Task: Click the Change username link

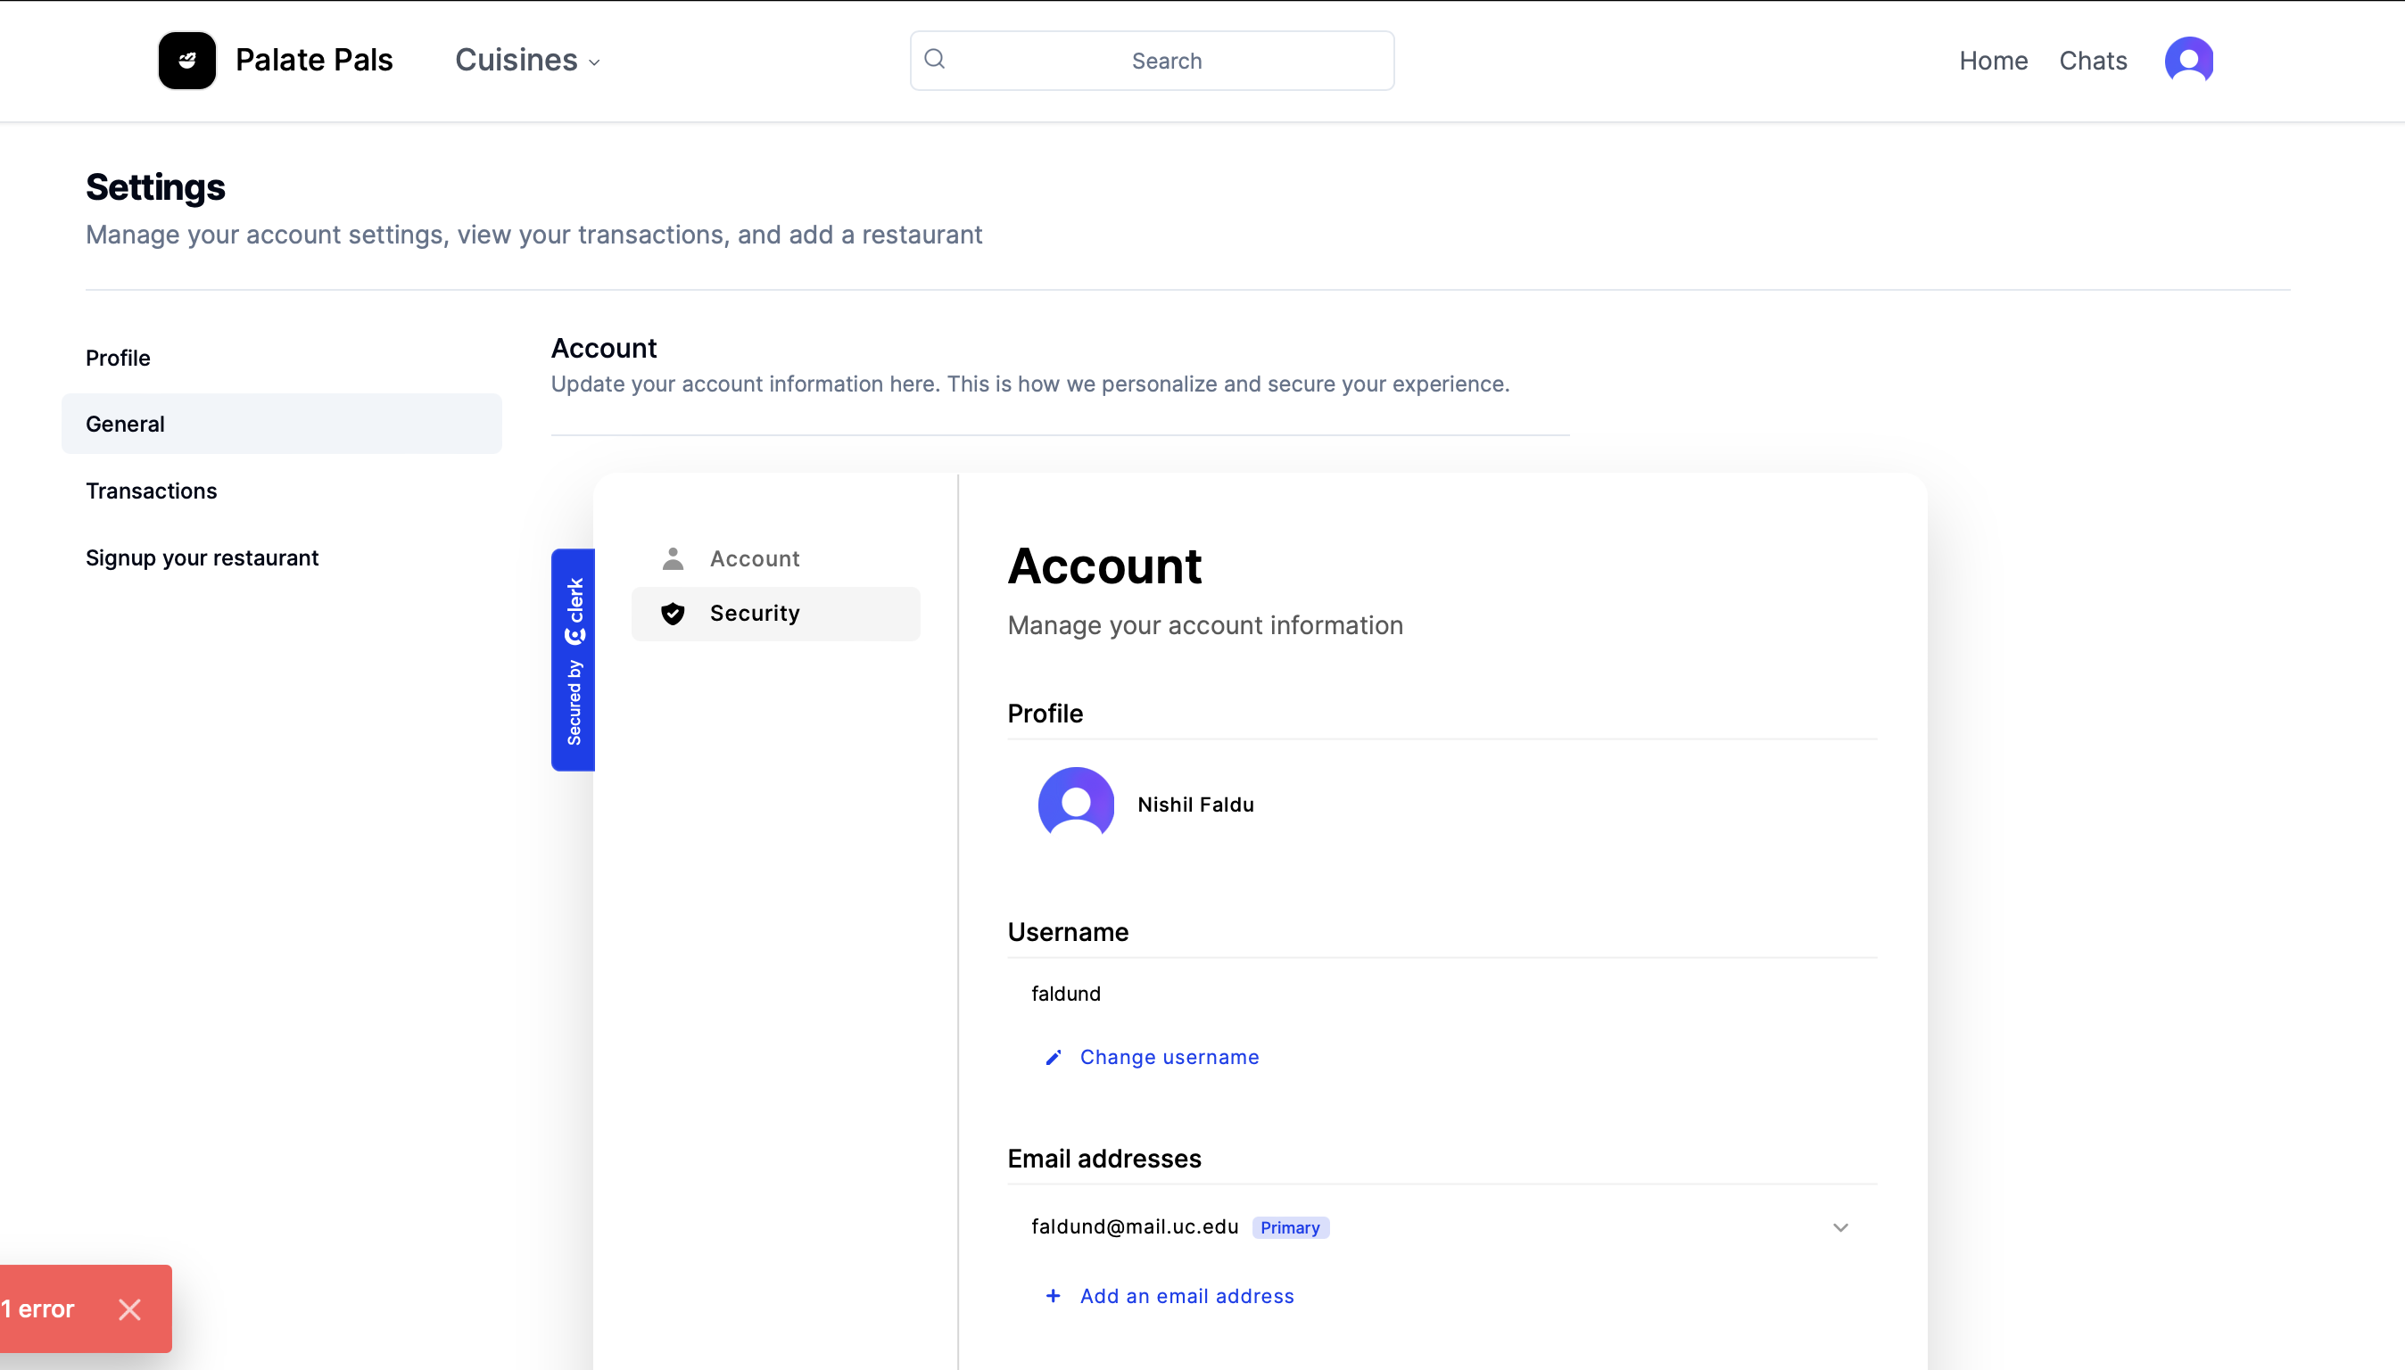Action: click(1169, 1058)
